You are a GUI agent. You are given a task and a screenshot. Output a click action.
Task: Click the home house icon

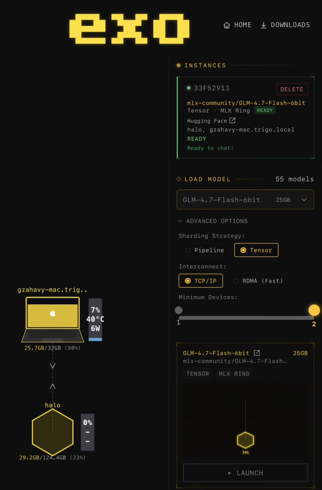(227, 25)
